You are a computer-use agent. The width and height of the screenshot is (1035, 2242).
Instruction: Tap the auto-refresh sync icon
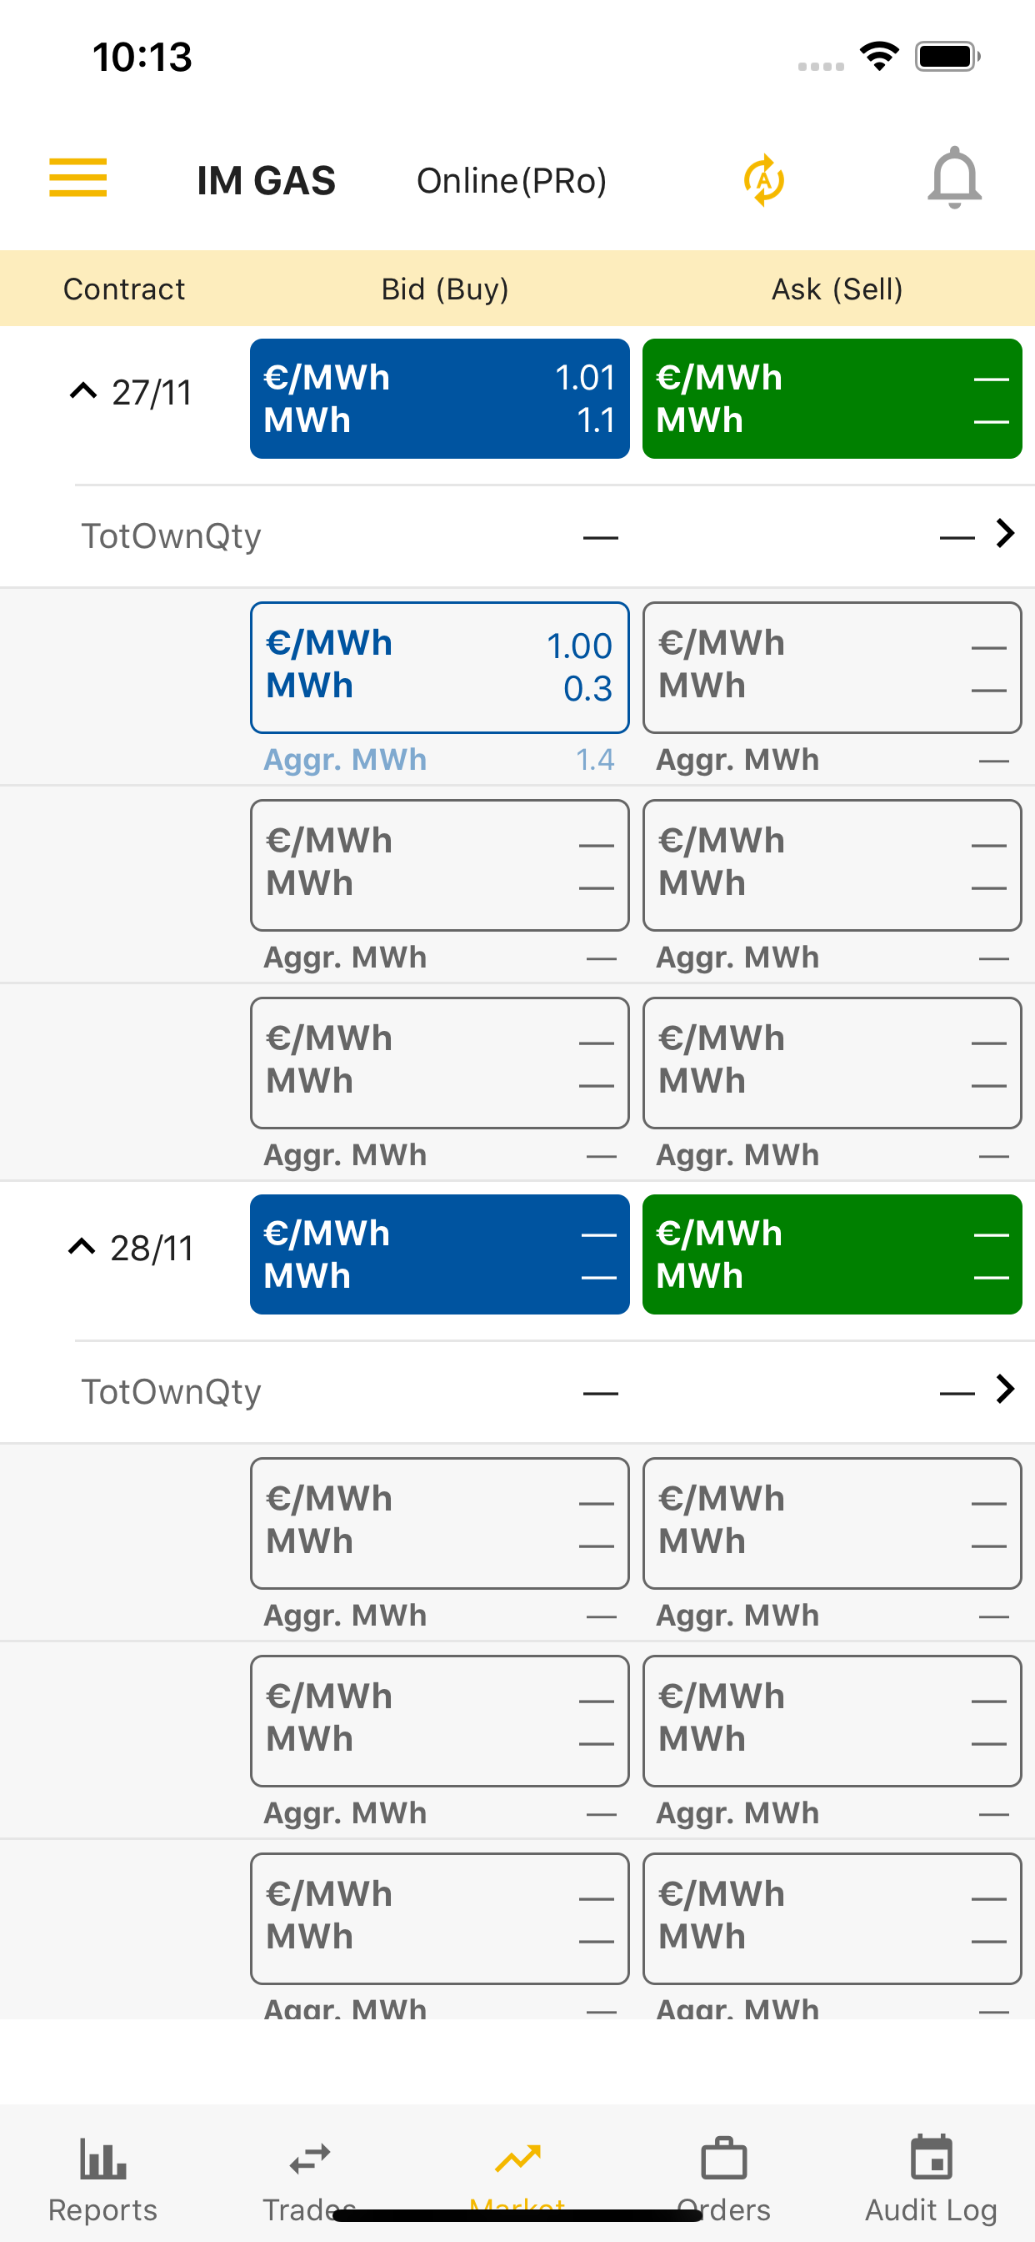click(763, 180)
